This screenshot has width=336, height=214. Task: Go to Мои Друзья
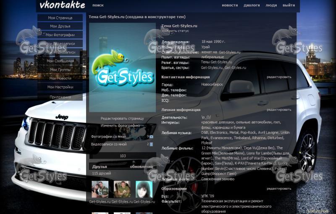(60, 26)
